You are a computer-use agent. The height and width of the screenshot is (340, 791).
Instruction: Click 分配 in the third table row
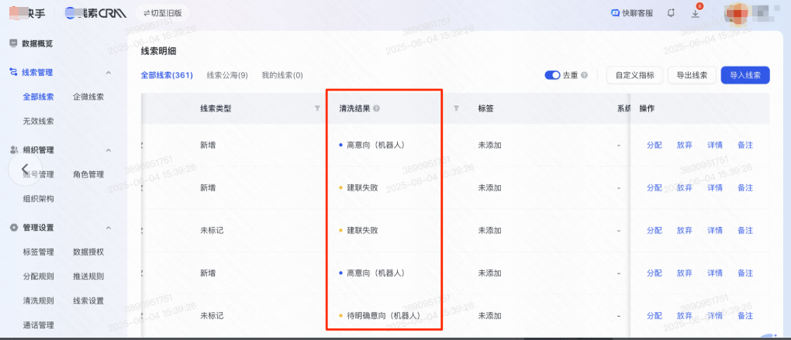[x=655, y=231]
